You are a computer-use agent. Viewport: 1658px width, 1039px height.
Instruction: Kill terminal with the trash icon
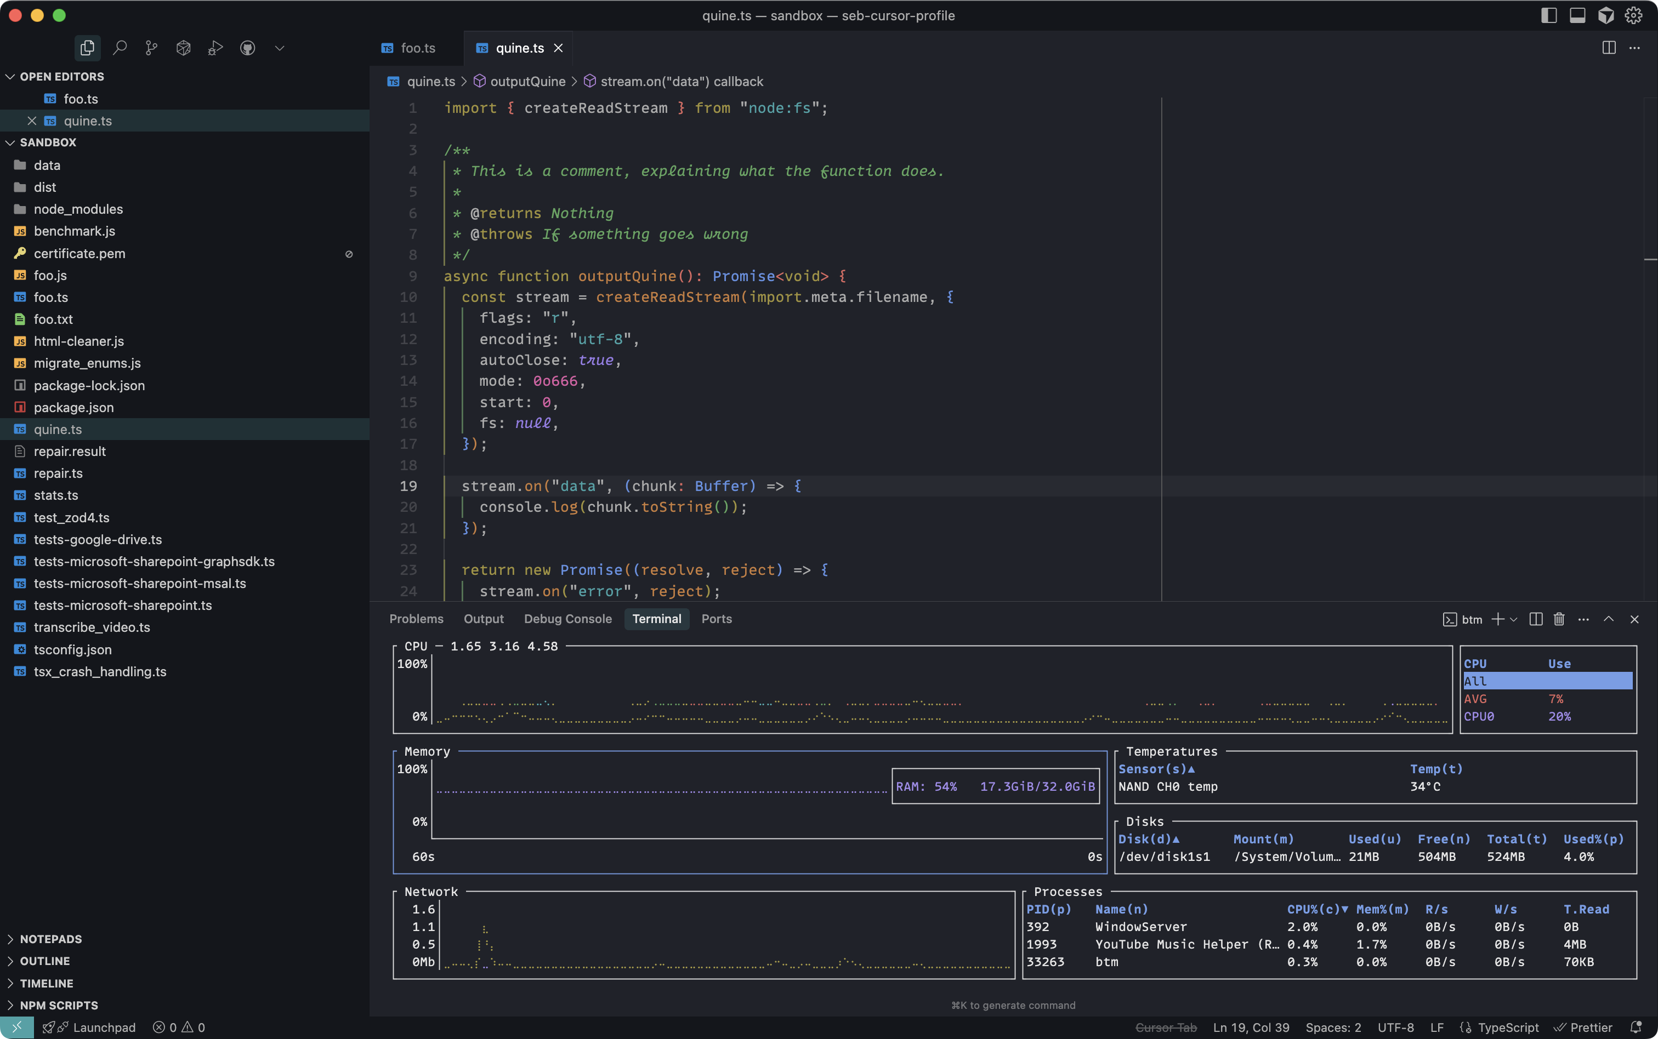(1559, 619)
